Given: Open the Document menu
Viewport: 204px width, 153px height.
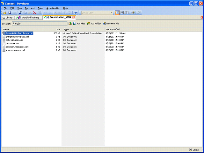Looking at the screenshot, I should coord(30,8).
